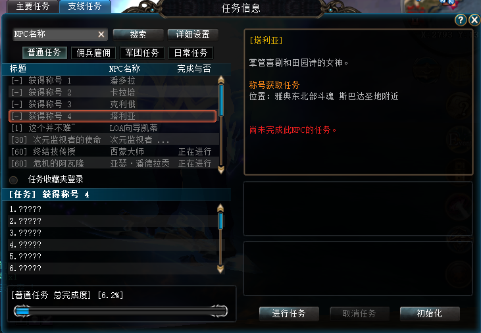Switch to the 主要任务 tab
This screenshot has height=333, width=481.
click(32, 7)
